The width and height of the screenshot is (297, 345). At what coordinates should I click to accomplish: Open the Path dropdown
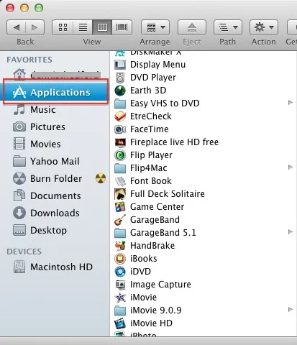point(228,27)
